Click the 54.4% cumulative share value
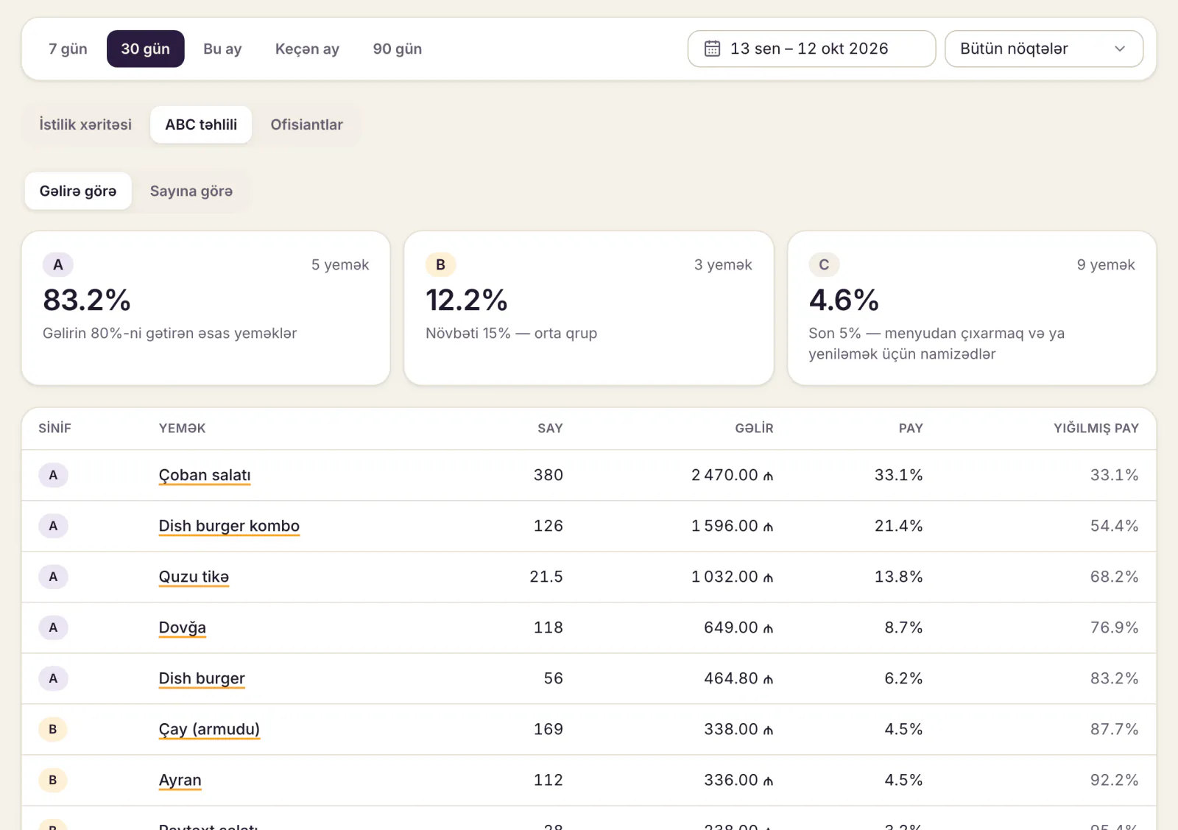This screenshot has width=1178, height=830. (x=1114, y=526)
